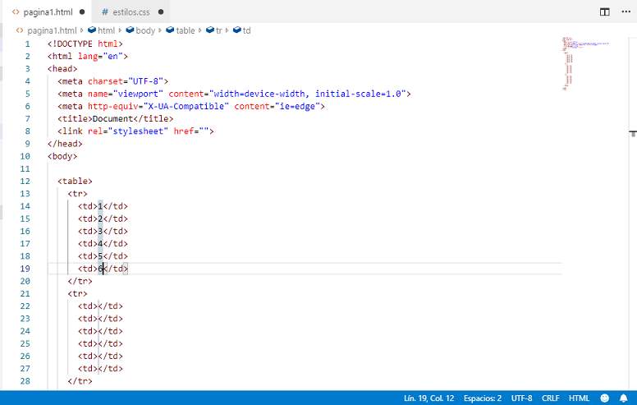This screenshot has height=405, width=637.
Task: Click line number 28 in gutter
Action: (x=25, y=381)
